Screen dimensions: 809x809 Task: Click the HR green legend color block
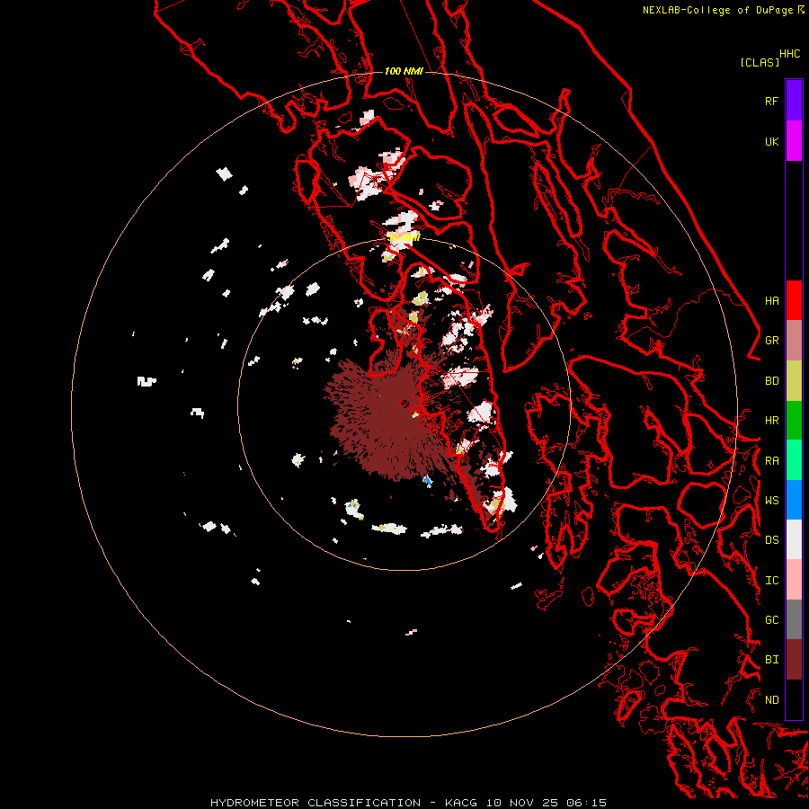[794, 420]
